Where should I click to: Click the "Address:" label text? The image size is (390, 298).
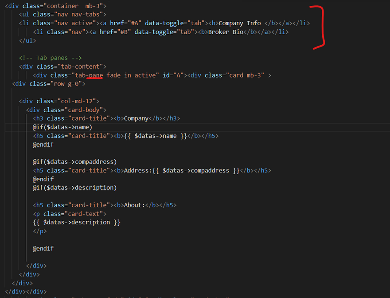tap(138, 171)
